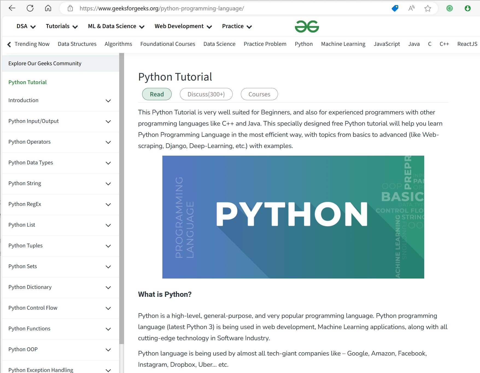Open the Grammarly extension icon
The width and height of the screenshot is (480, 373).
tap(450, 8)
